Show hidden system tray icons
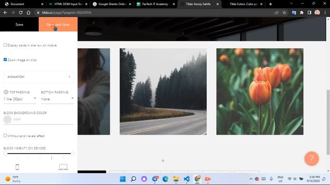This screenshot has width=330, height=185. pyautogui.click(x=251, y=179)
